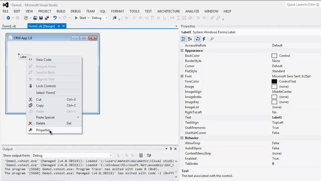The width and height of the screenshot is (321, 181).
Task: Select the TextAlign property value TopLeft
Action: pyautogui.click(x=277, y=123)
